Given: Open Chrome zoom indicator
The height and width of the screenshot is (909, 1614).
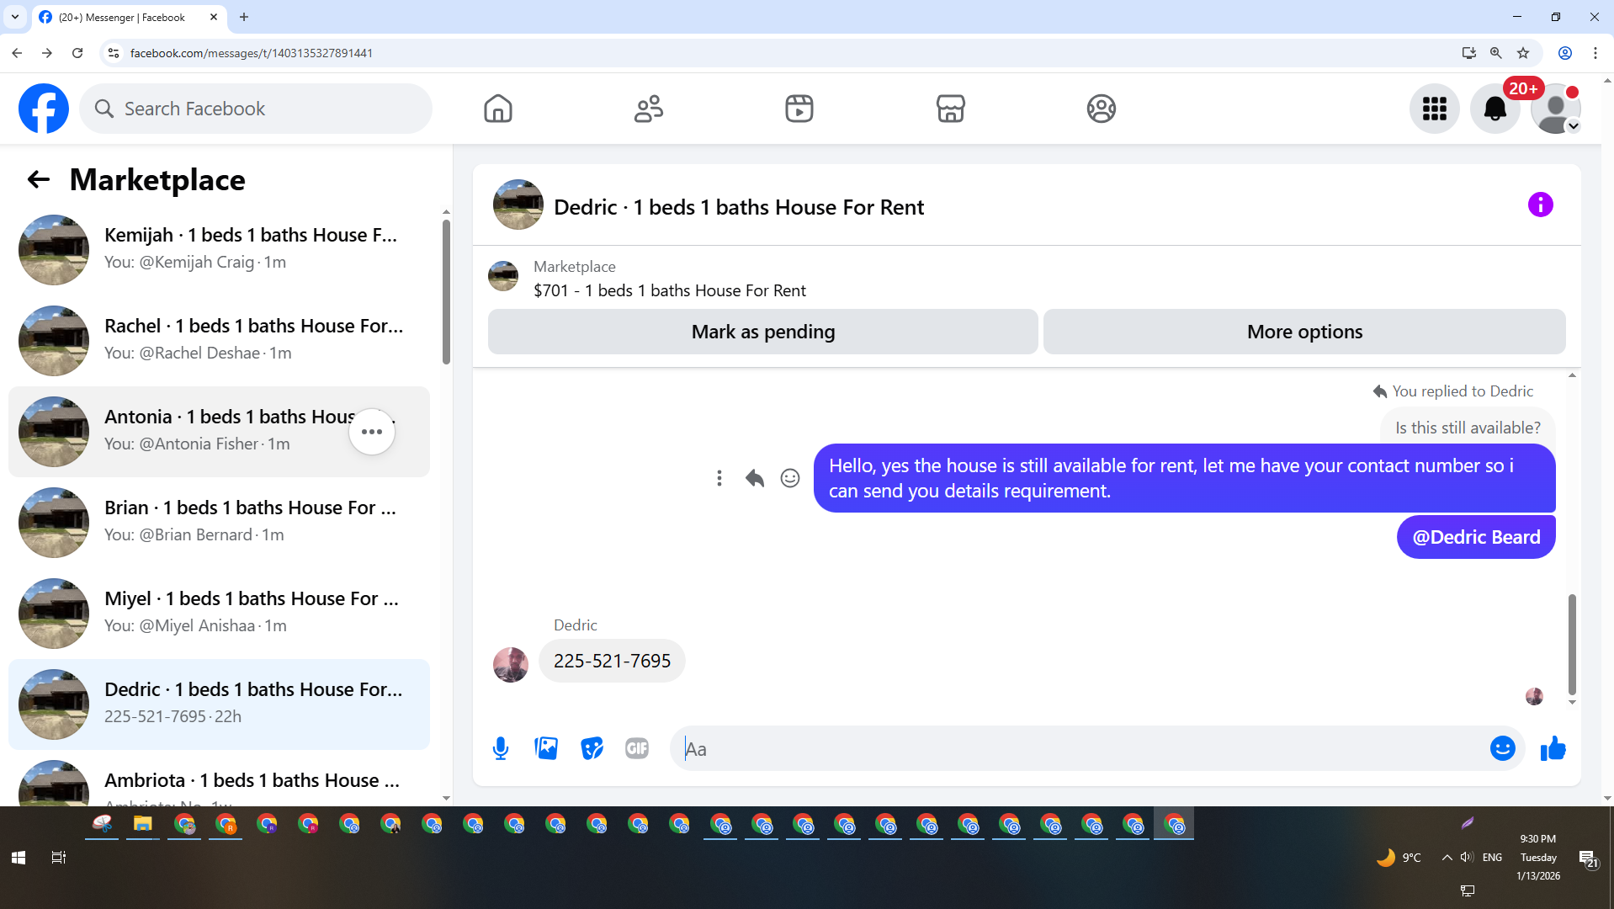Looking at the screenshot, I should click(x=1496, y=53).
